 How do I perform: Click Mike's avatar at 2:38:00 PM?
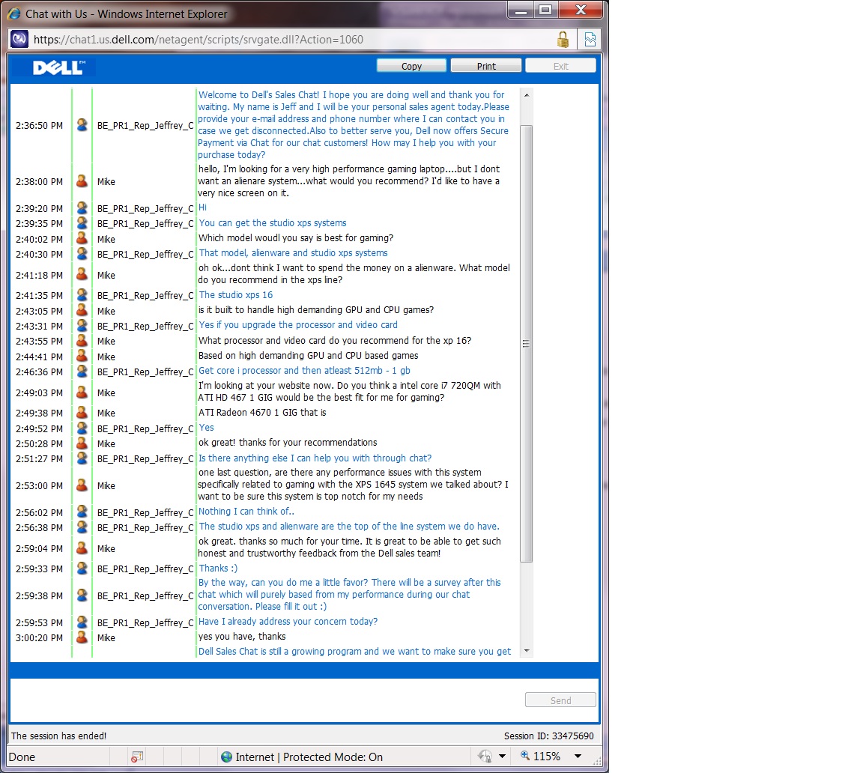coord(82,181)
